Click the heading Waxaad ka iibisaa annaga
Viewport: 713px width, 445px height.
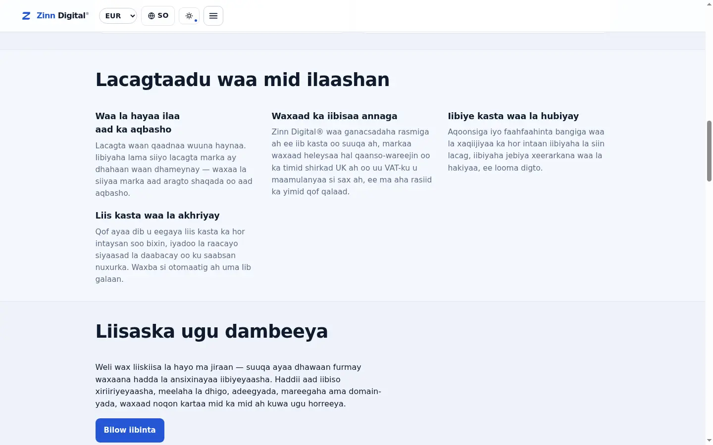click(334, 116)
